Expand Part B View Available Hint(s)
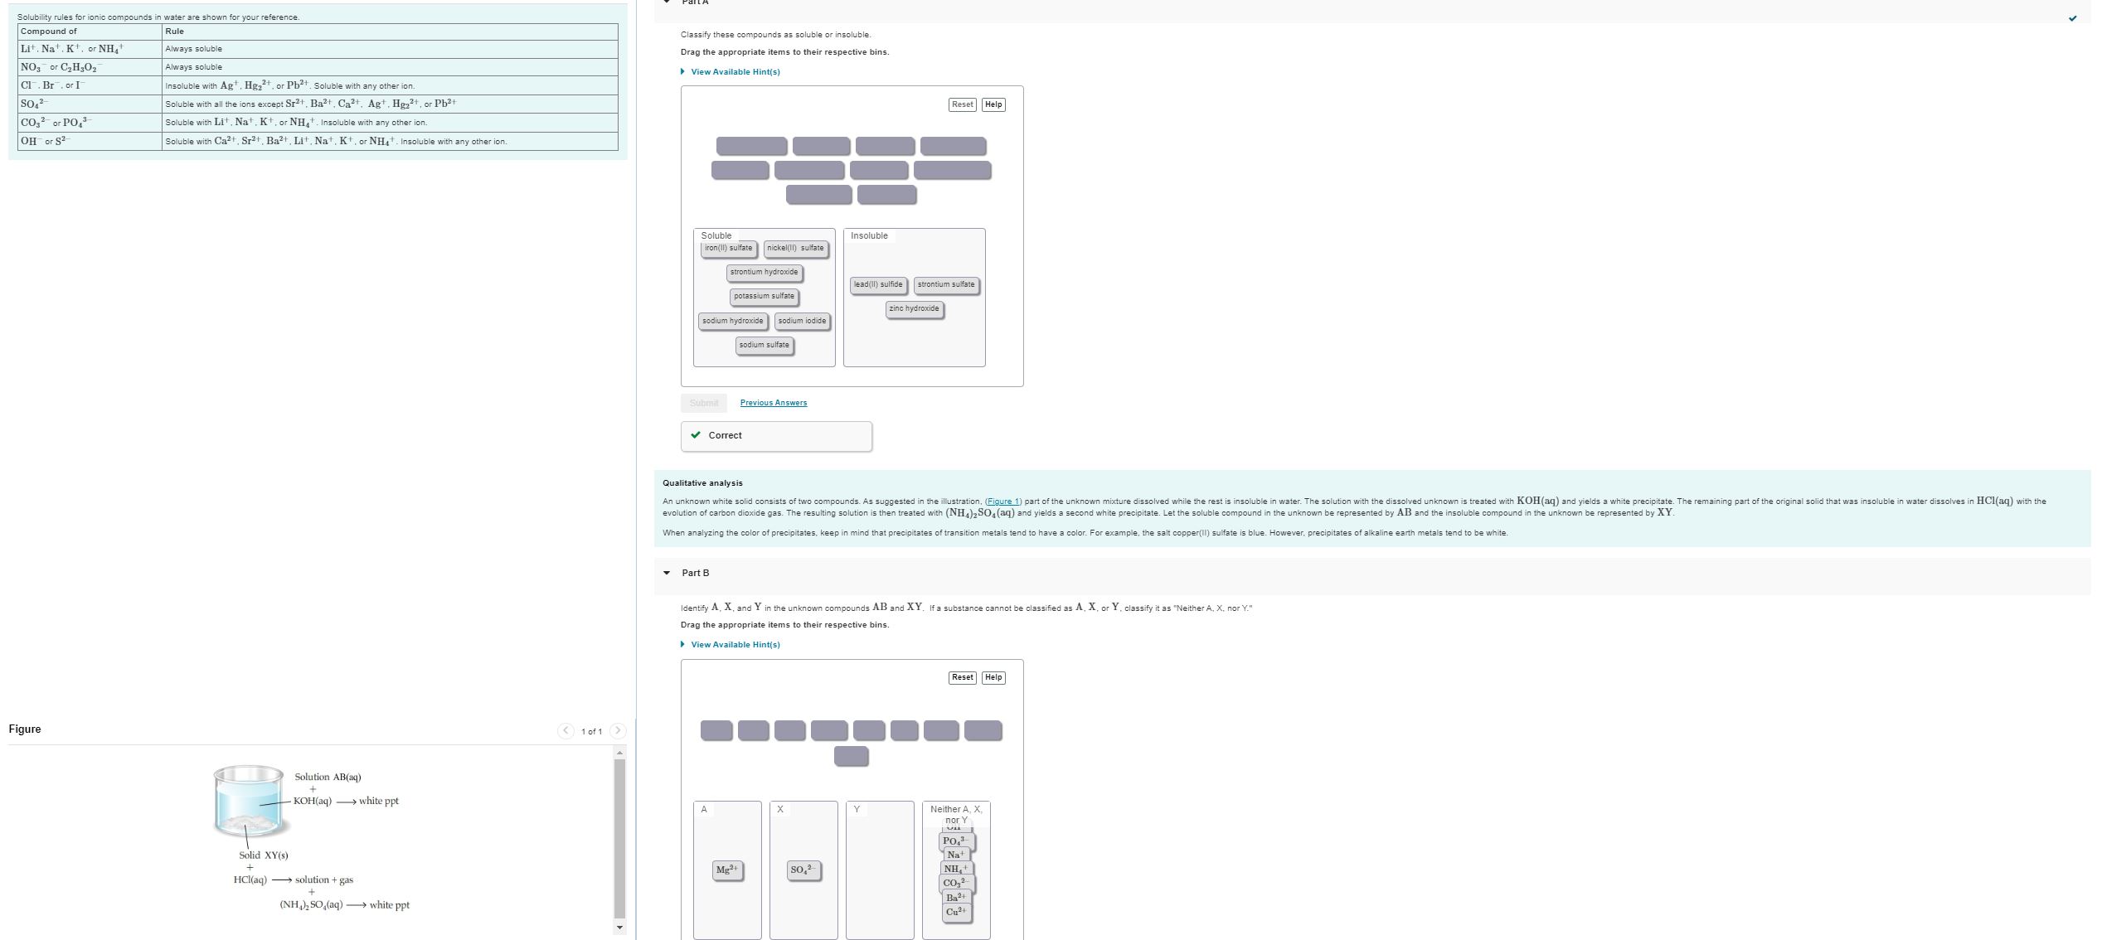This screenshot has height=940, width=2102. pyautogui.click(x=735, y=644)
